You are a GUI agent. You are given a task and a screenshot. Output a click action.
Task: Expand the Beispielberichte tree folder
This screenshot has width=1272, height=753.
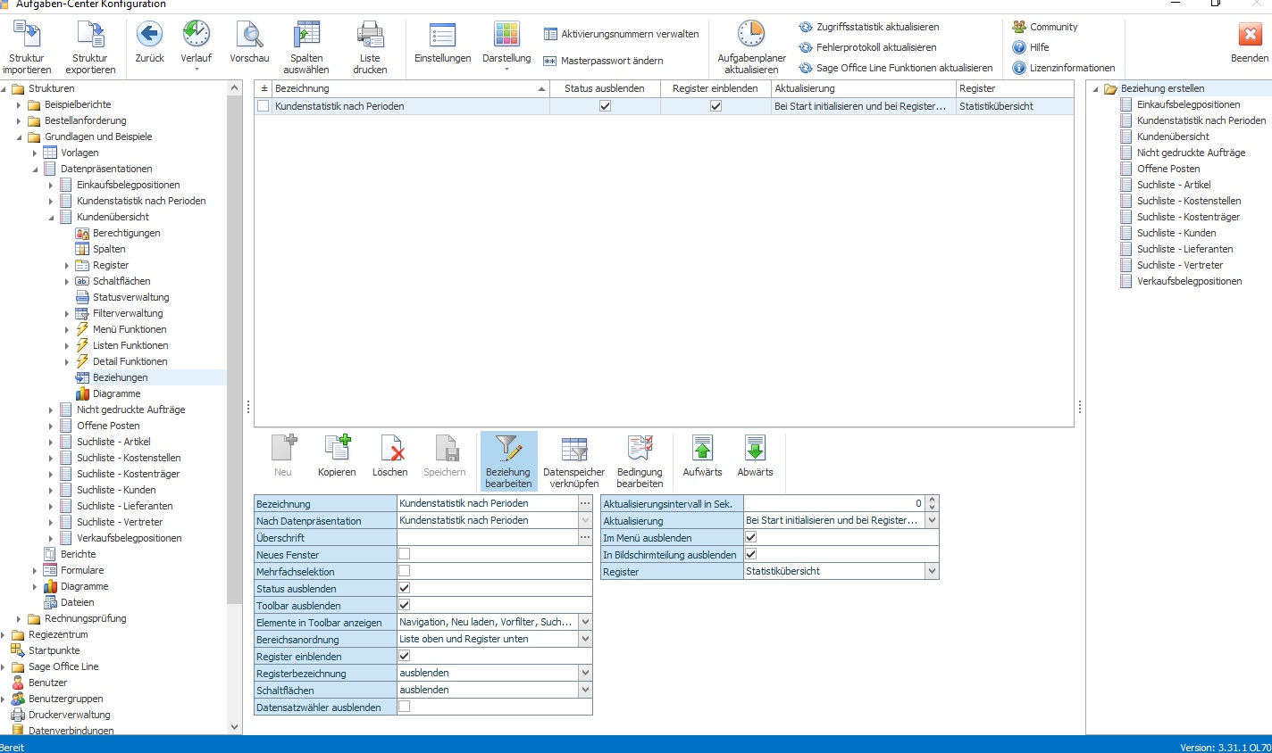pos(19,104)
